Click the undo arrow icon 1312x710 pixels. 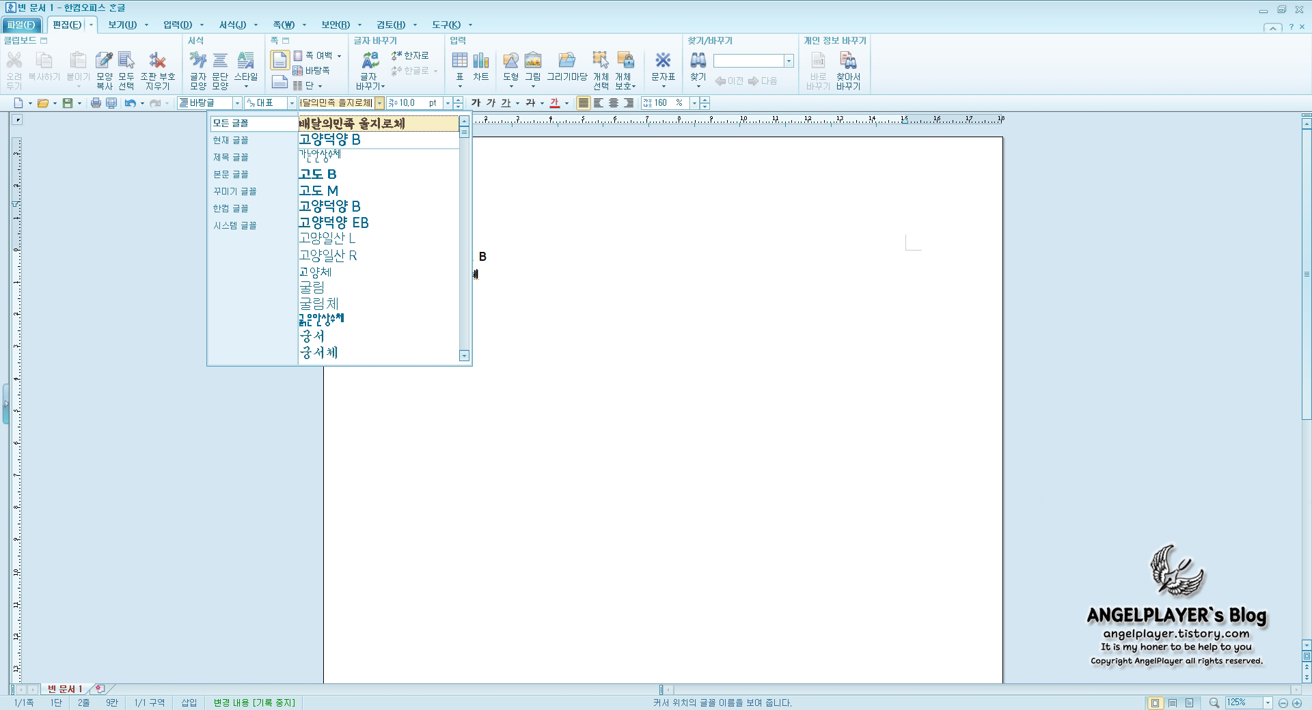click(130, 103)
